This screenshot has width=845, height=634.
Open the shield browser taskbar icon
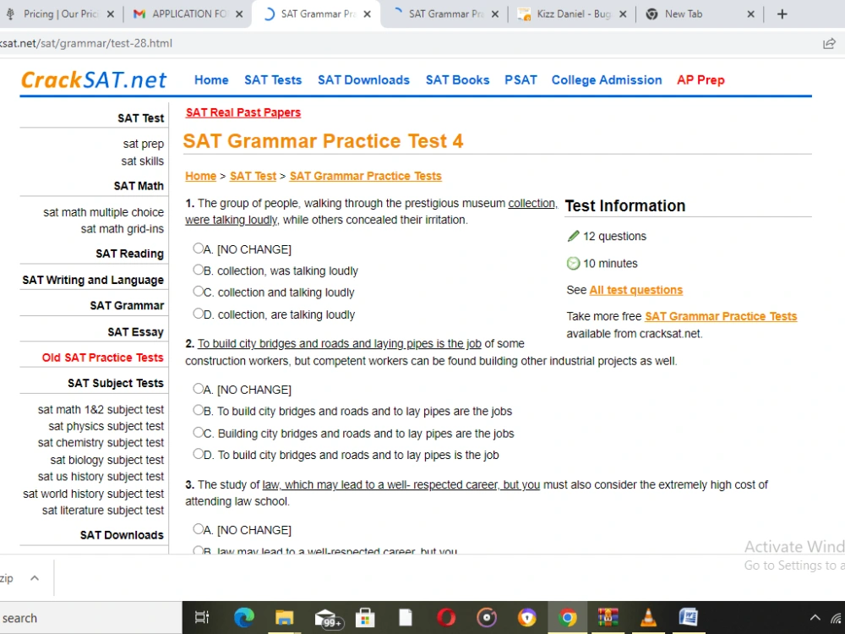(527, 617)
